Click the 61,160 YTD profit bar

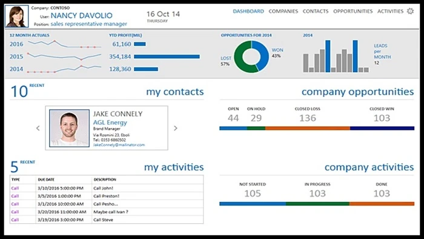pos(140,44)
